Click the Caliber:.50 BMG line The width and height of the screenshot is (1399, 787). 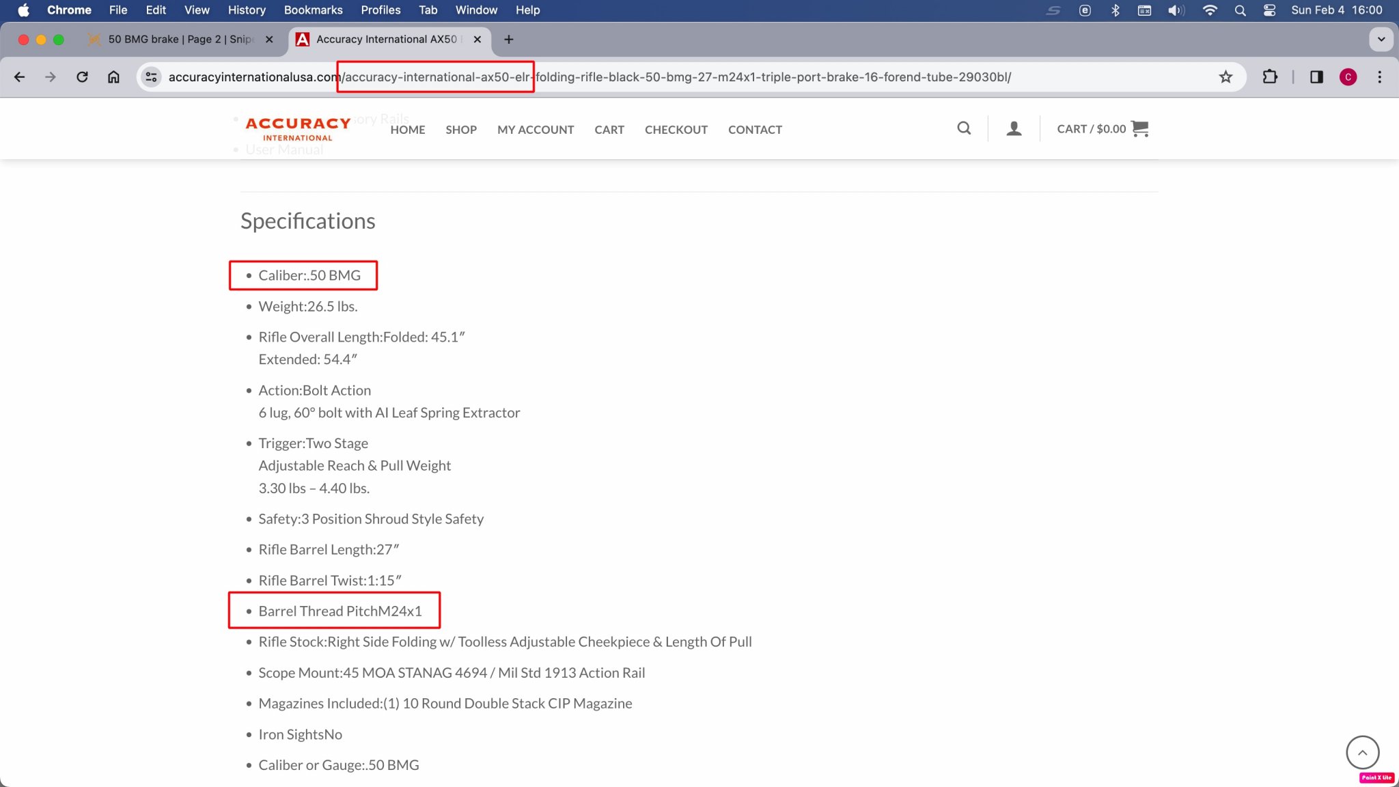[x=309, y=275]
